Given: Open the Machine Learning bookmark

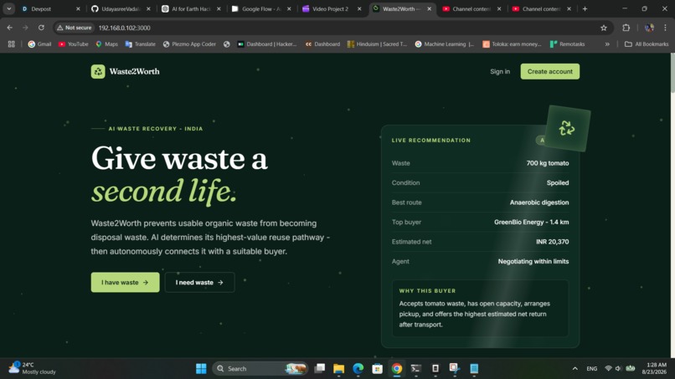Looking at the screenshot, I should (x=445, y=44).
